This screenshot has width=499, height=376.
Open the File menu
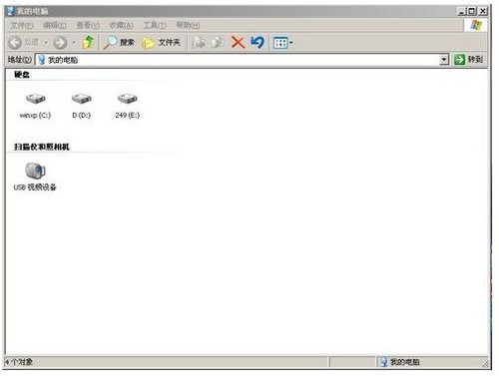pos(22,25)
